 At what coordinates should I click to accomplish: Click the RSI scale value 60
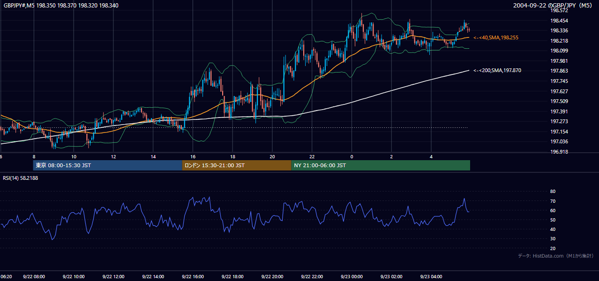point(553,210)
